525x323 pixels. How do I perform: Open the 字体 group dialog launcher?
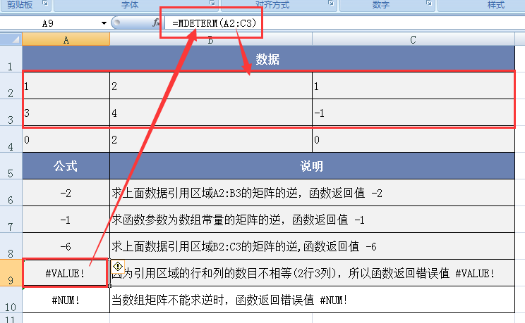pos(212,3)
